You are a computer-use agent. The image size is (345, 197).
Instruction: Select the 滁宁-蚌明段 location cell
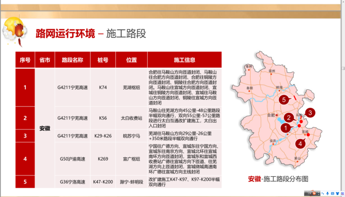[x=131, y=182]
